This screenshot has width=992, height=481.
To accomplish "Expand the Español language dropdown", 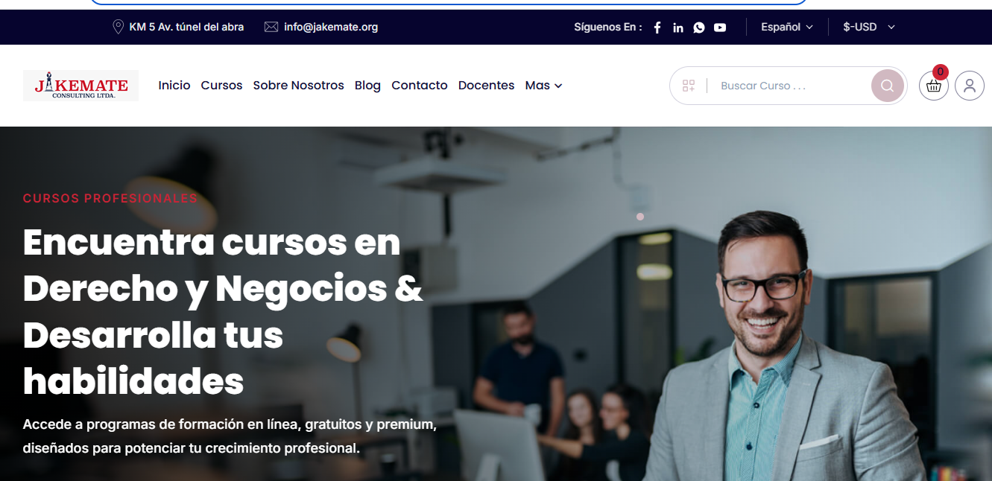I will point(786,27).
